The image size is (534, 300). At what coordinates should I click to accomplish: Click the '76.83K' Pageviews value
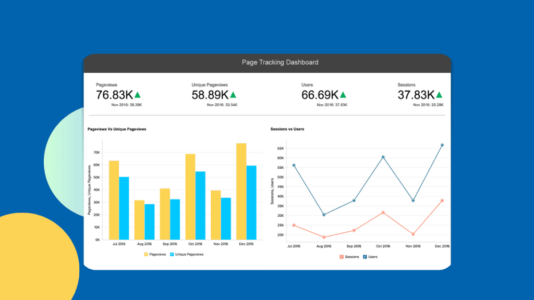point(114,95)
